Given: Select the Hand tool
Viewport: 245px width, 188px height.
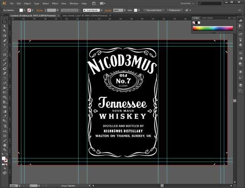Looking at the screenshot, I should 5,145.
